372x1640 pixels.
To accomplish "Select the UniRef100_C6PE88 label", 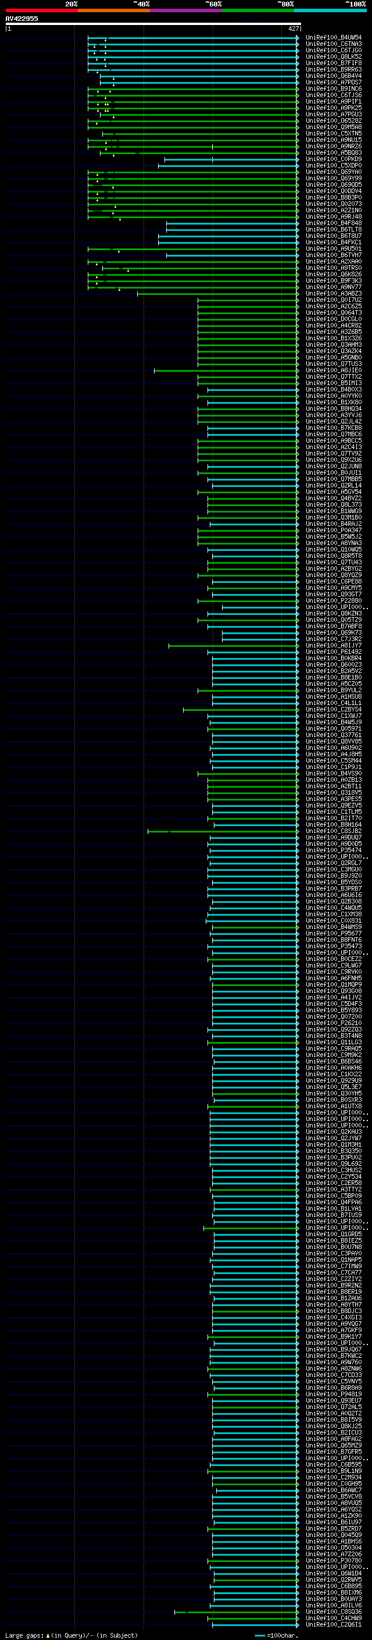I will [x=334, y=581].
